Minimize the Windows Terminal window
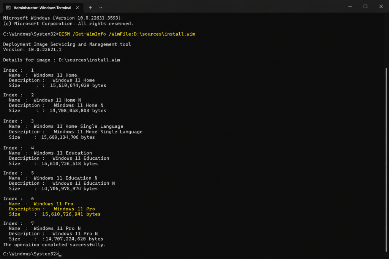389x259 pixels. pos(350,6)
